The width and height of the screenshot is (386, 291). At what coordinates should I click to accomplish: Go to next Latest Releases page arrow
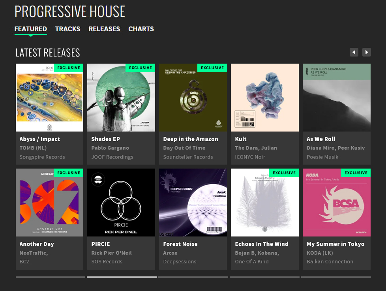[x=366, y=52]
